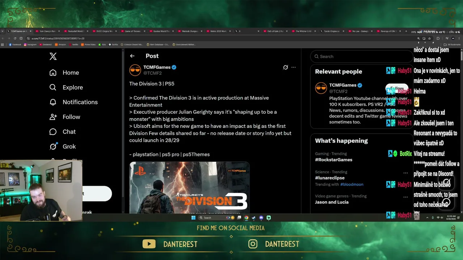
Task: Open the #RockstarGames trending topic
Action: coord(334,160)
